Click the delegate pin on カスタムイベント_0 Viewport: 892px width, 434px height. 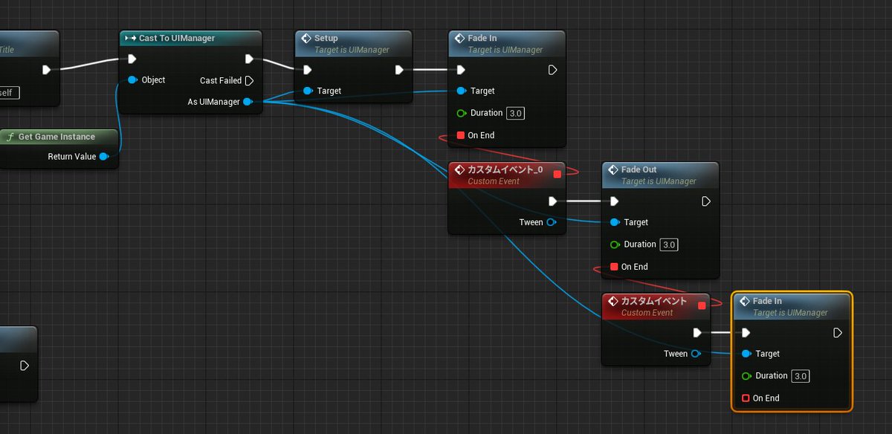557,174
